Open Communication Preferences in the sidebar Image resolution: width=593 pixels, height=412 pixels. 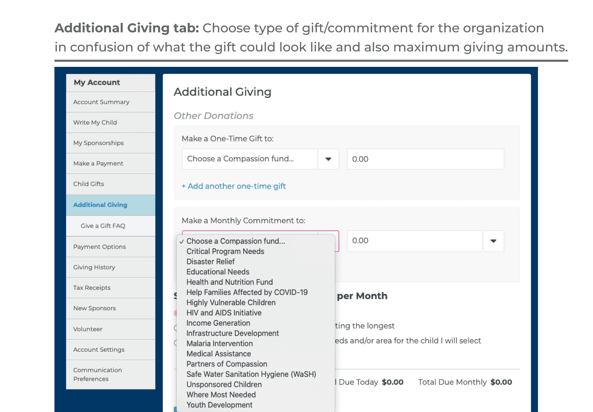pos(111,374)
